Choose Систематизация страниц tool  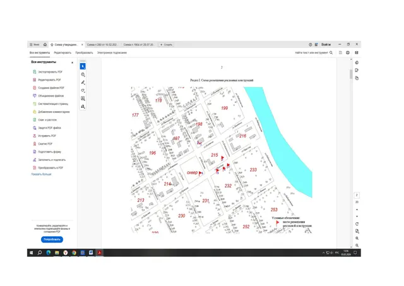pos(50,104)
